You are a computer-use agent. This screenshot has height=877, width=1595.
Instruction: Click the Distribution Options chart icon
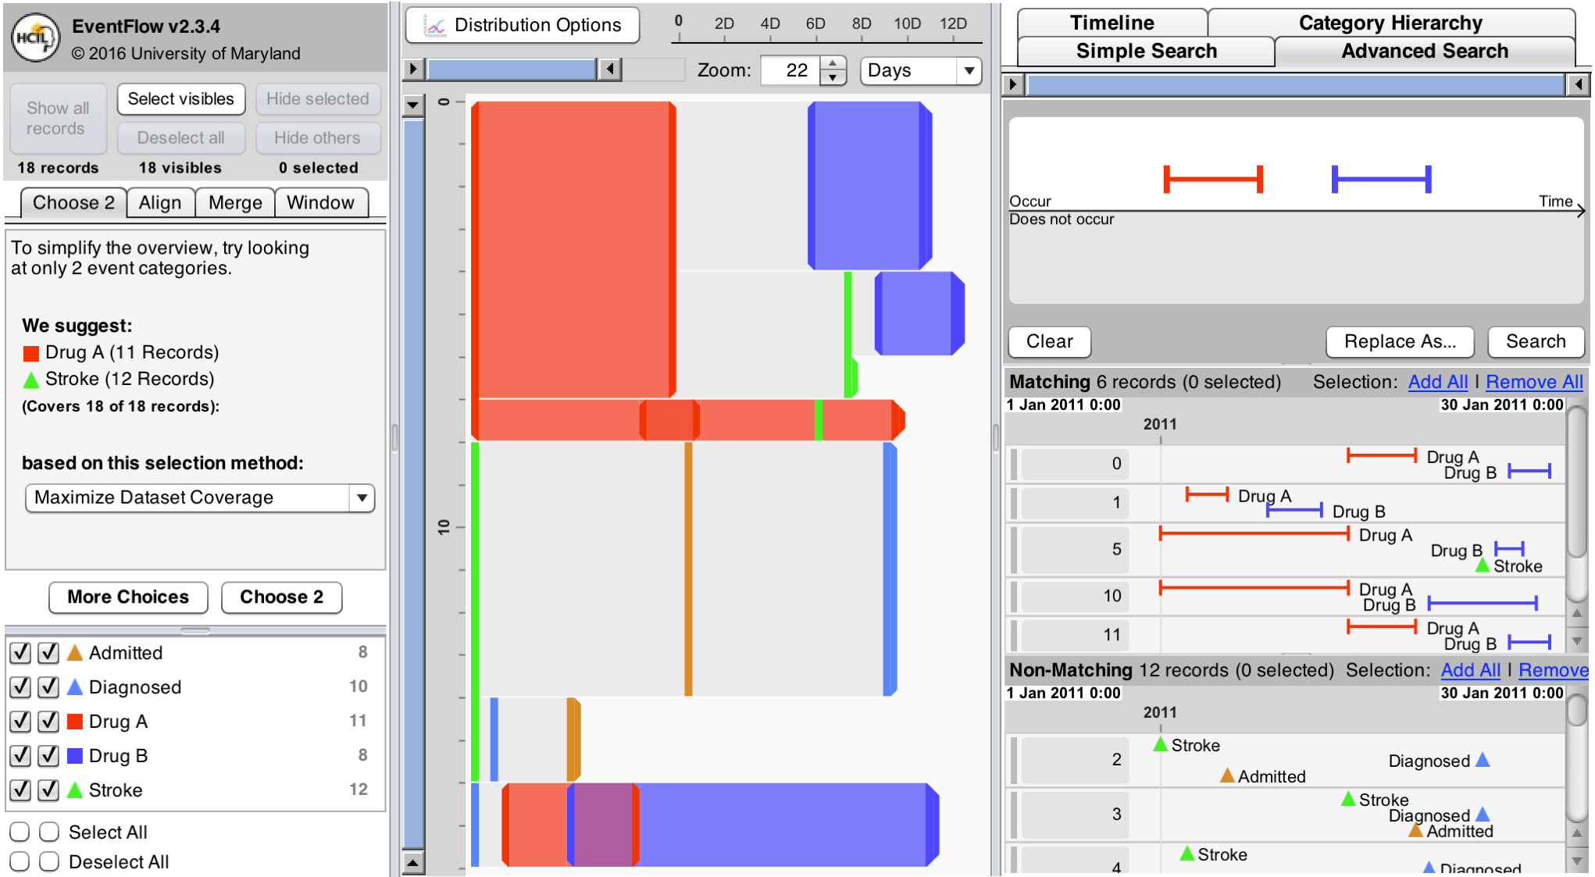(434, 26)
